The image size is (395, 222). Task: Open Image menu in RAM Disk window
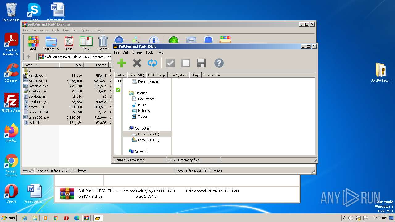(x=137, y=52)
